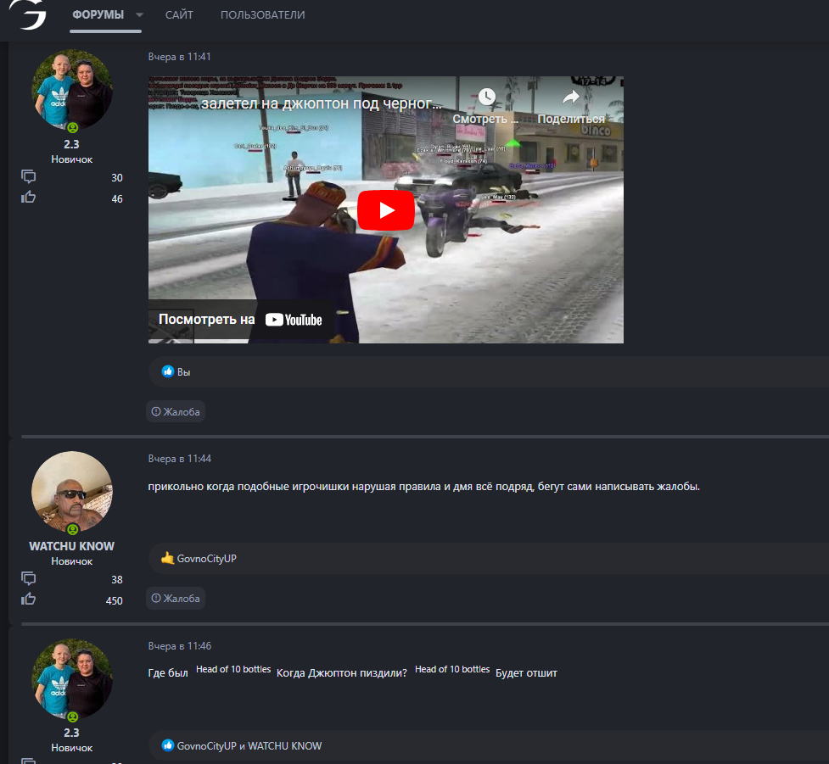829x764 pixels.
Task: Play the embedded YouTube video
Action: [x=385, y=210]
